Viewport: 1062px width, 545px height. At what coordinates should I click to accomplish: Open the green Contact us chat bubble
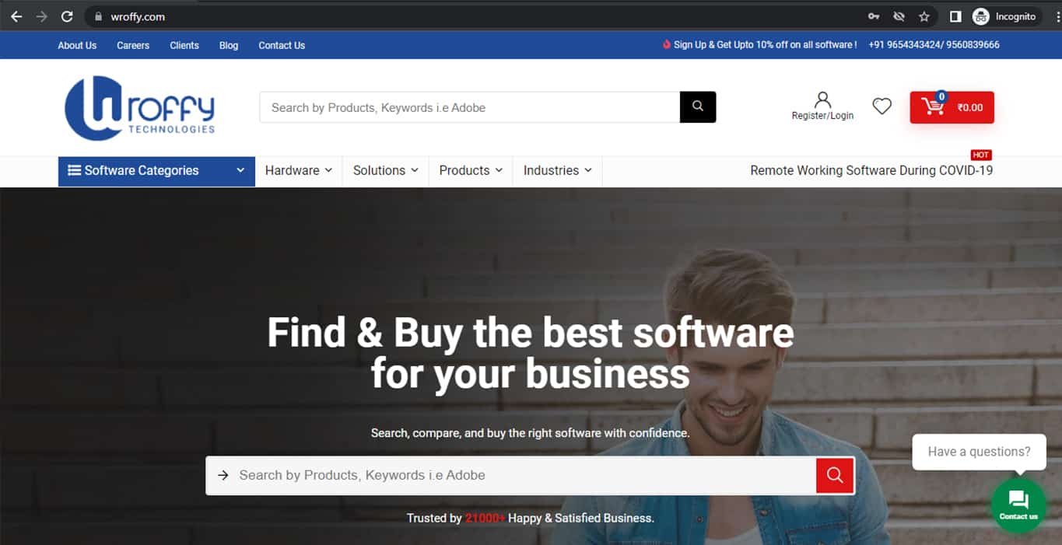pyautogui.click(x=1018, y=505)
